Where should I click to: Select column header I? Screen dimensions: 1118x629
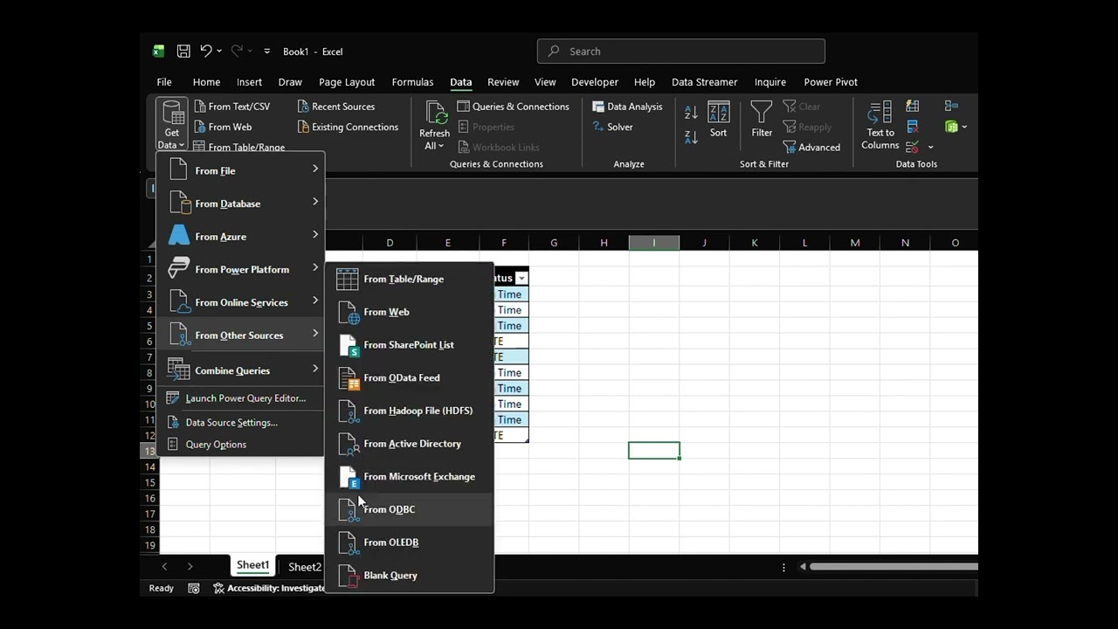coord(653,243)
